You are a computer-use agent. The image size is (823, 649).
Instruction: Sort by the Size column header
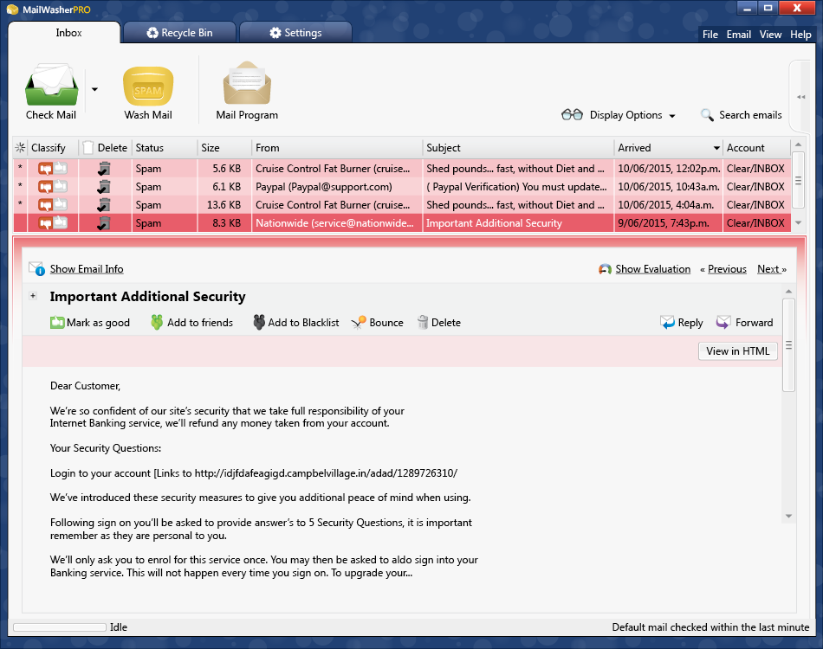pos(224,148)
